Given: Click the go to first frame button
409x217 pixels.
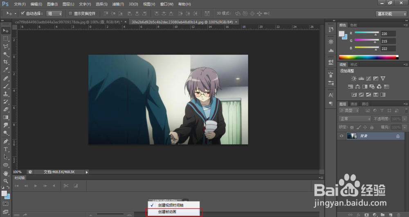Looking at the screenshot, I should tap(17, 186).
